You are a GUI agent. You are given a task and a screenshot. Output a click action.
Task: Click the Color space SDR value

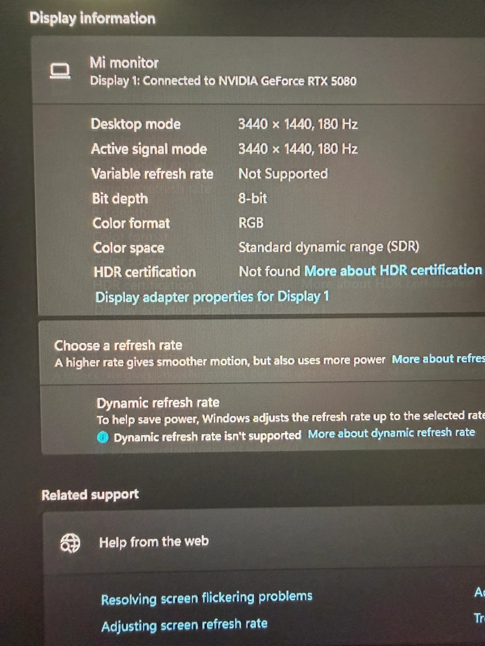(329, 247)
